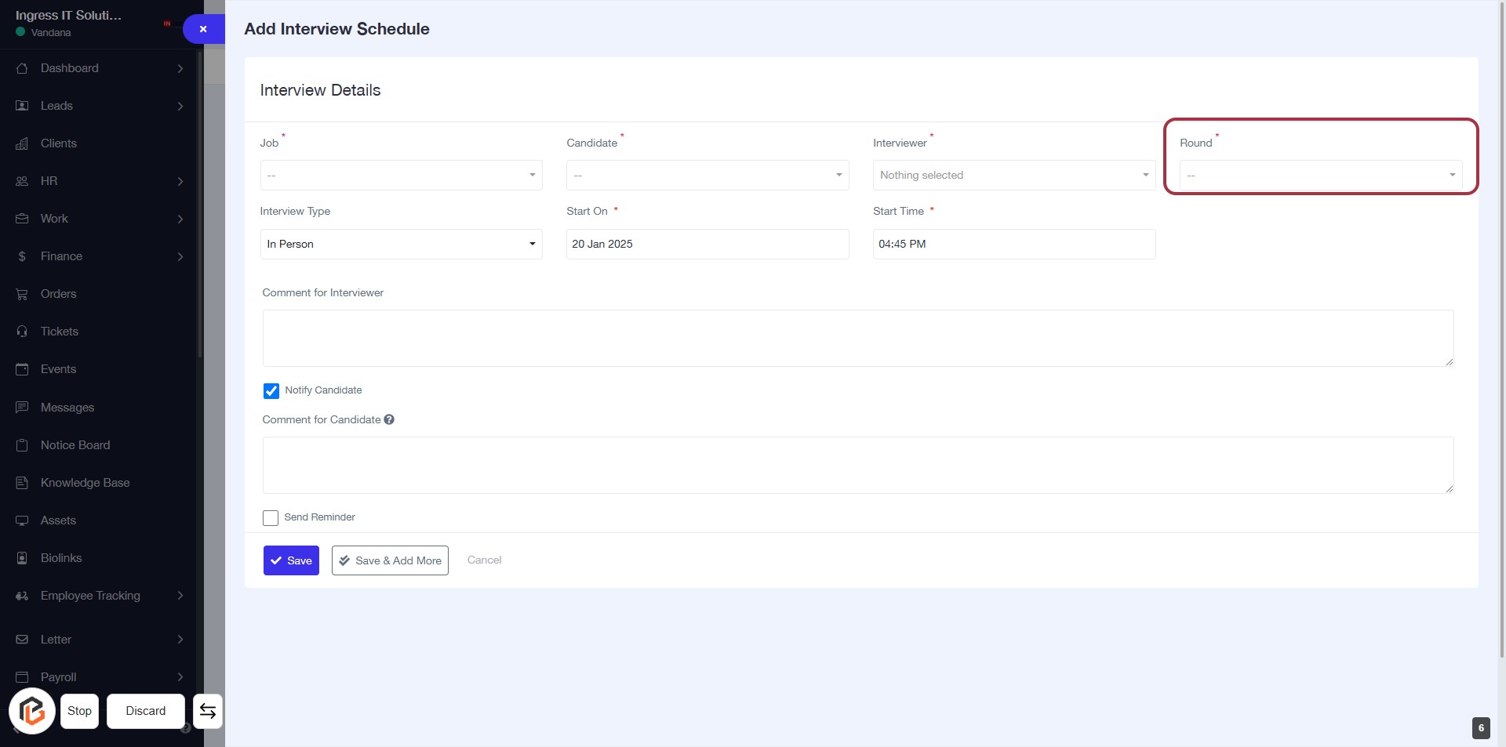Open the Job dropdown
Image resolution: width=1506 pixels, height=747 pixels.
401,176
